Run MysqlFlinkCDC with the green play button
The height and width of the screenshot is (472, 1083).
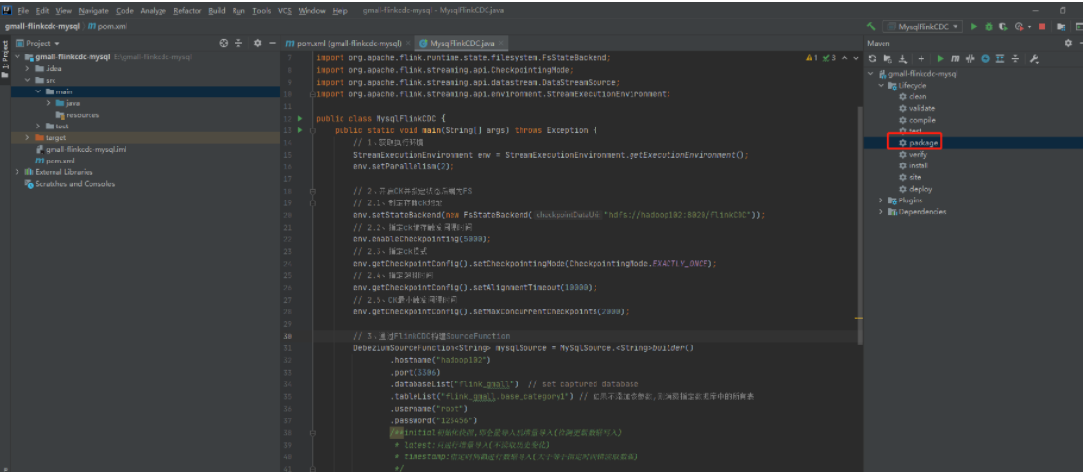(974, 27)
